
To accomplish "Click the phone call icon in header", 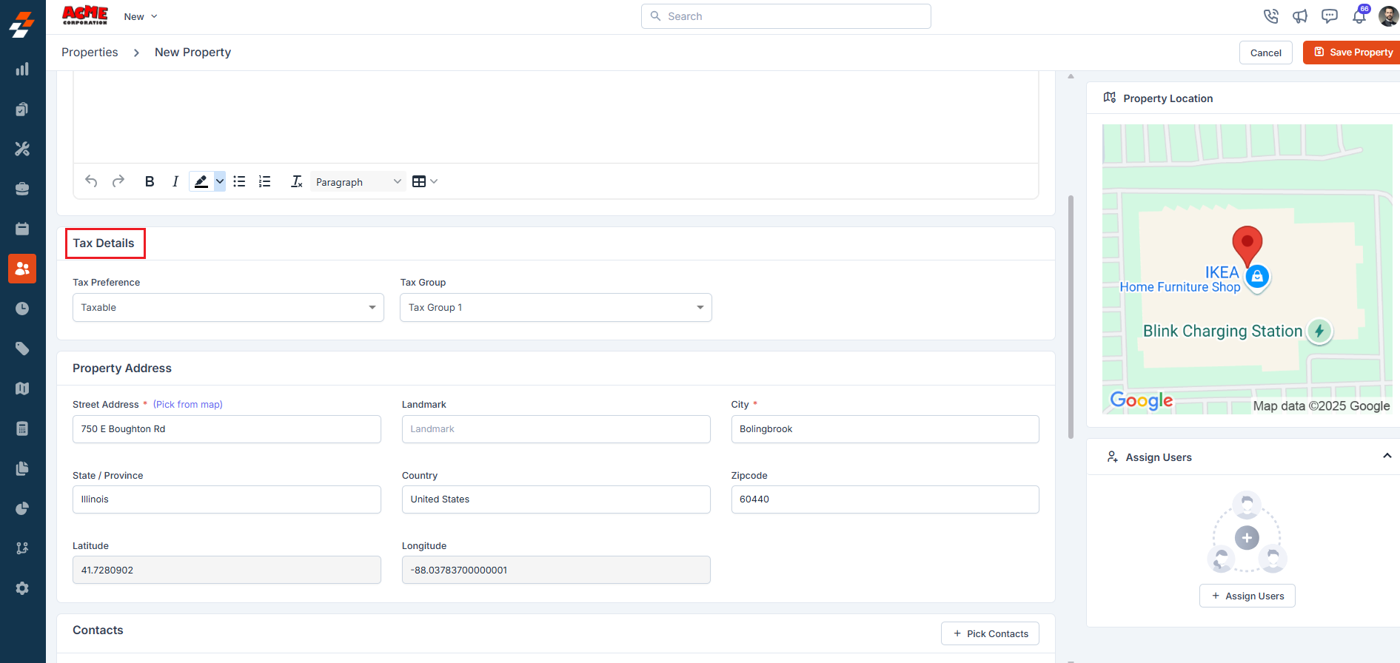I will pos(1271,16).
